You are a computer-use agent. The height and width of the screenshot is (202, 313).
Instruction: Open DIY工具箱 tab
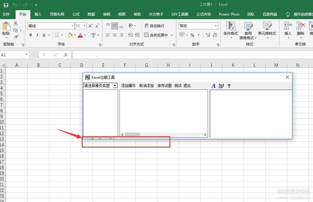tap(180, 14)
